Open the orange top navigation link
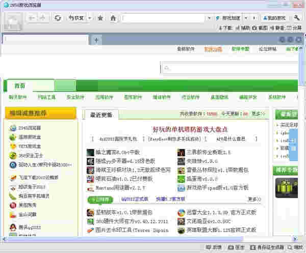 (x=213, y=49)
